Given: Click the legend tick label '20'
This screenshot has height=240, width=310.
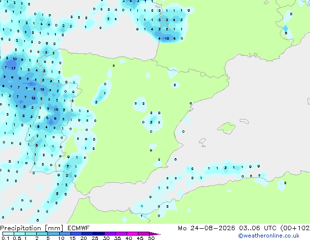Looking at the screenshot, I should tap(84, 238).
